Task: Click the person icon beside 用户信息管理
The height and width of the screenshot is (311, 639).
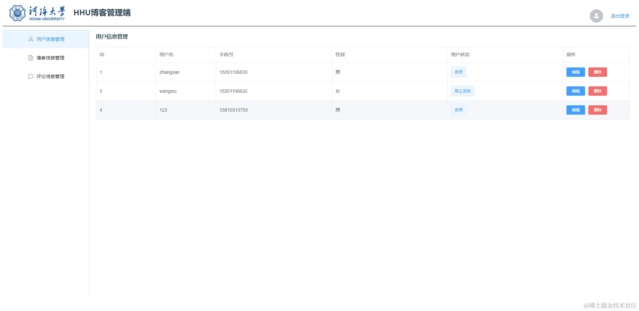Action: click(x=31, y=39)
